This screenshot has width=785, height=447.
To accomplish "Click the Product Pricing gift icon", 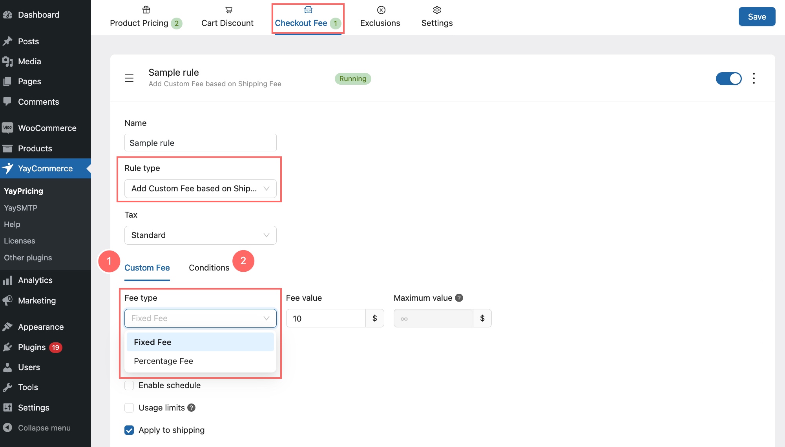I will coord(146,10).
